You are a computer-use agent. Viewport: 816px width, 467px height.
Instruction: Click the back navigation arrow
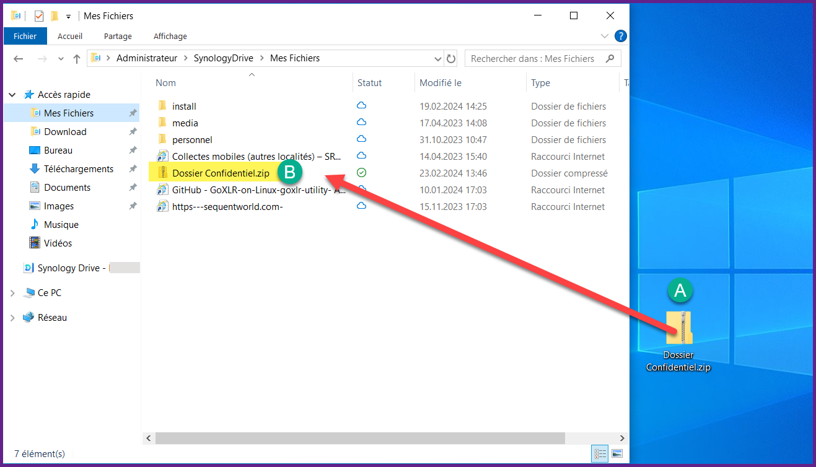[x=19, y=59]
